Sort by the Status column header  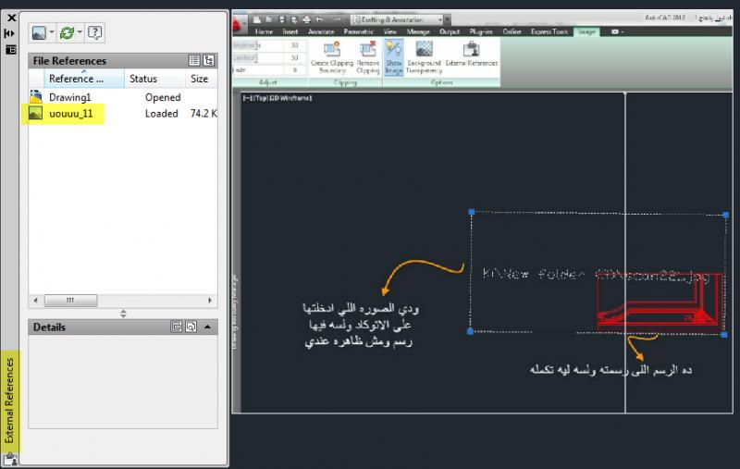pyautogui.click(x=154, y=79)
